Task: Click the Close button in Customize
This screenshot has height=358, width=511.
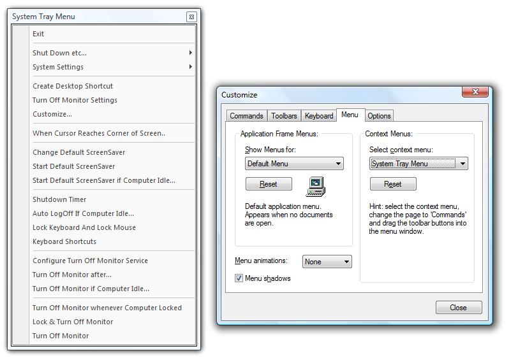Action: [x=458, y=308]
